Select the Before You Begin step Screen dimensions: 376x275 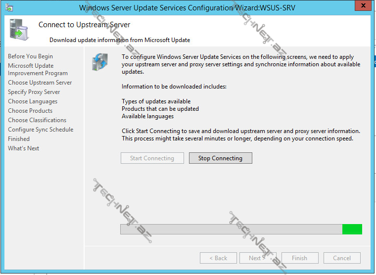point(30,56)
